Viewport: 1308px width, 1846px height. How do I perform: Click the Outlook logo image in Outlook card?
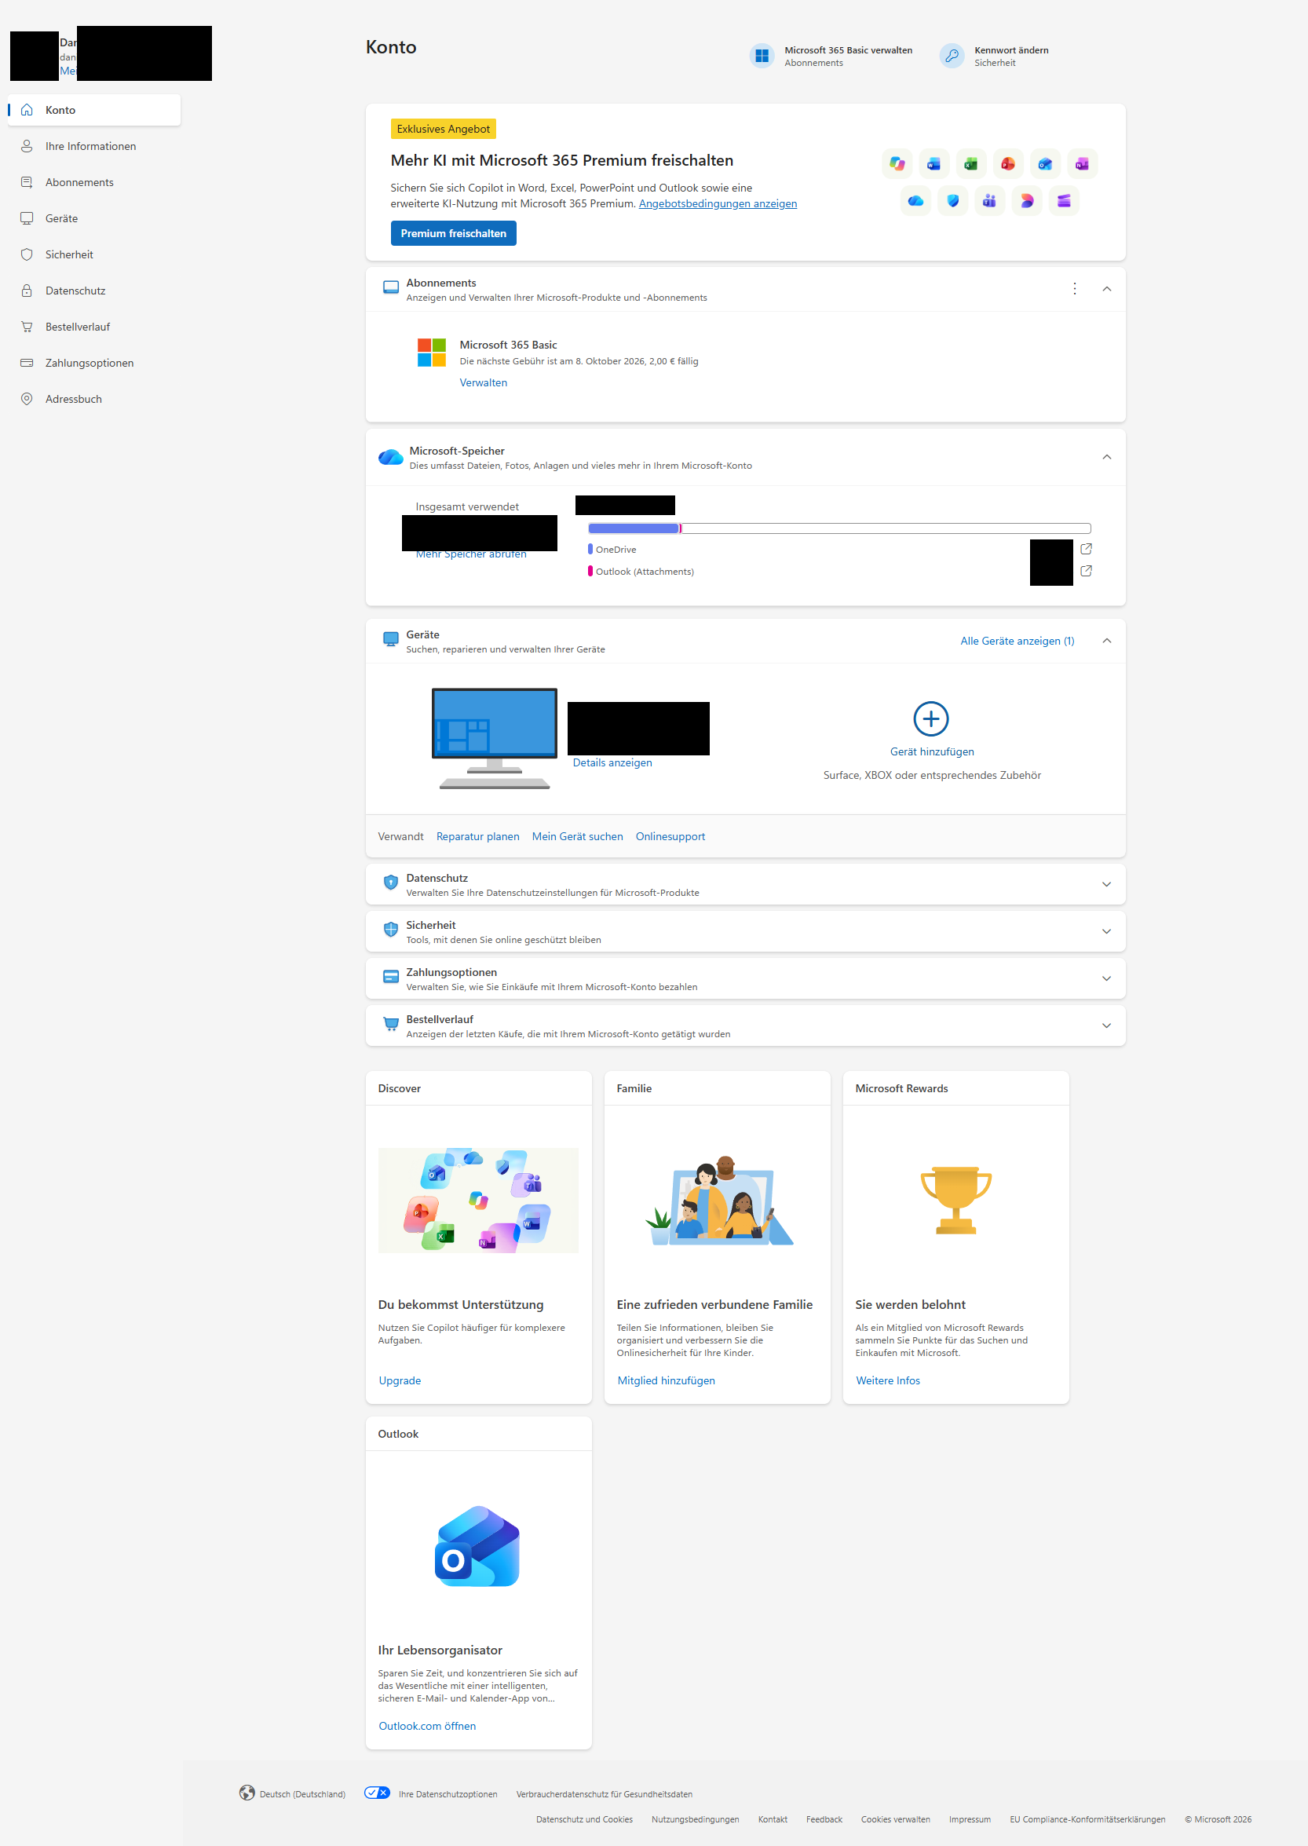point(477,1546)
